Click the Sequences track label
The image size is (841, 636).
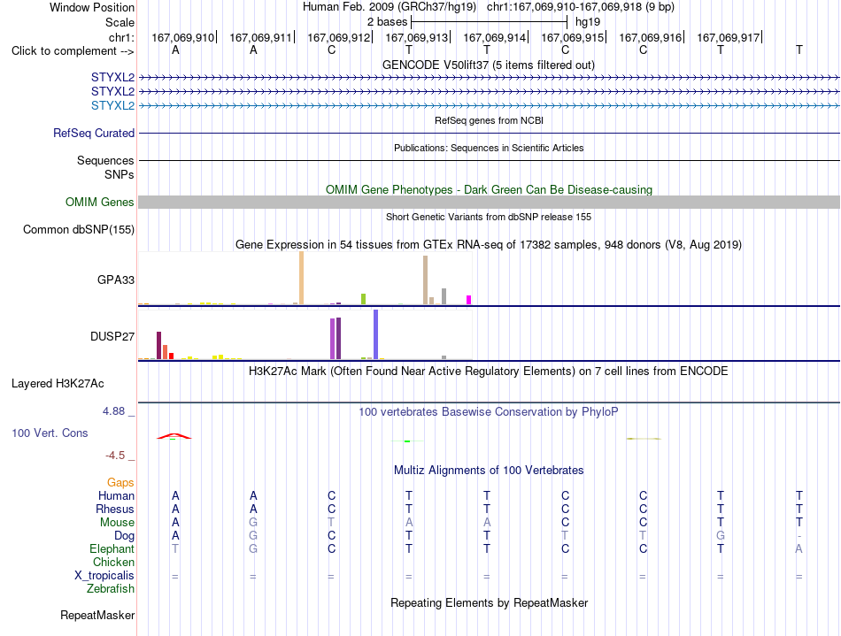pos(105,160)
